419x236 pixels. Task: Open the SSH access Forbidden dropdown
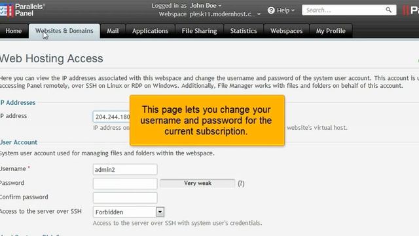(128, 212)
